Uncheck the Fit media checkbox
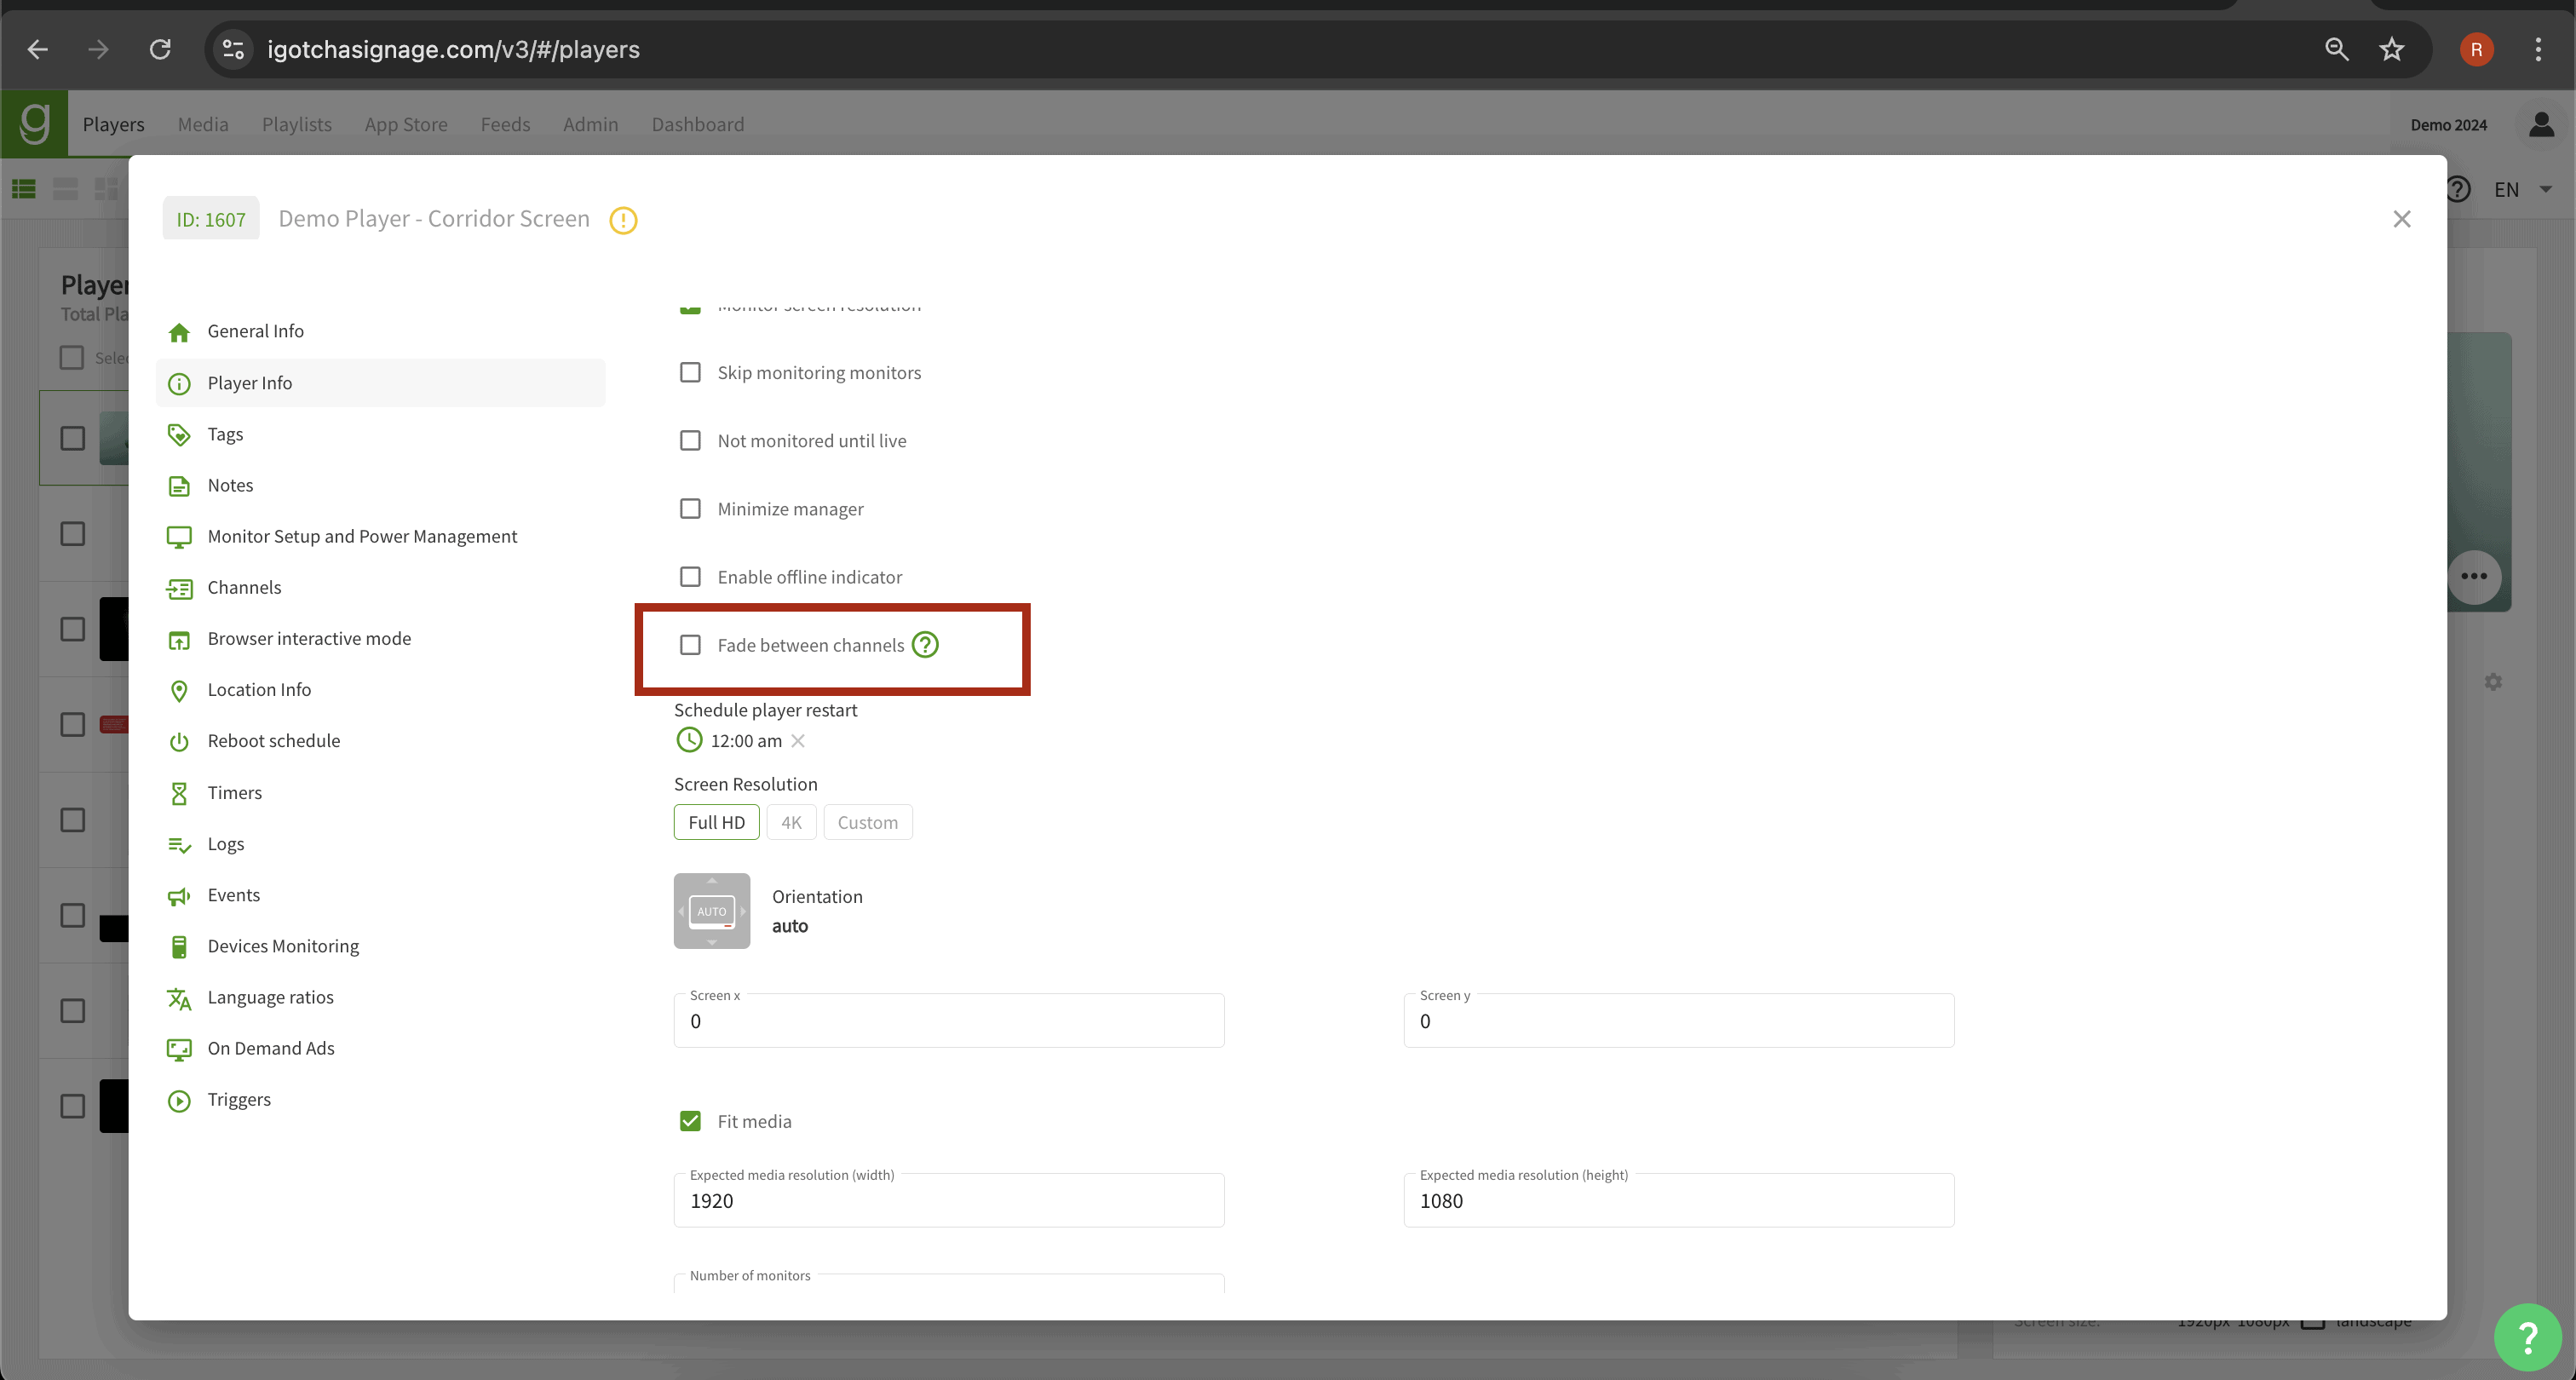 click(x=690, y=1121)
